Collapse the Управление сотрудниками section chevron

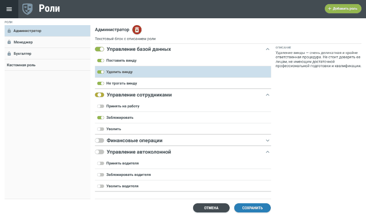(268, 95)
